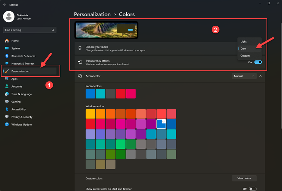This screenshot has width=282, height=191.
Task: Open Bluetooth & devices icon
Action: tap(7, 56)
